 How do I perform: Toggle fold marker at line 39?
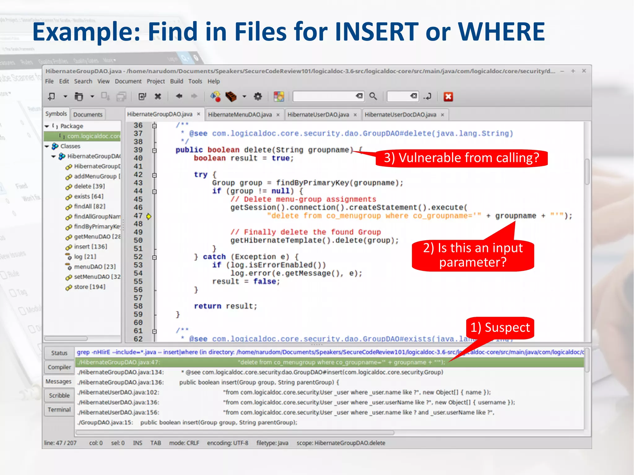pyautogui.click(x=154, y=150)
